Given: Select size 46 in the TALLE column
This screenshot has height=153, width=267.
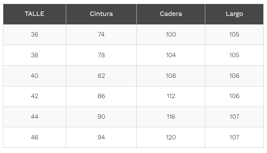Looking at the screenshot, I should click(34, 138).
